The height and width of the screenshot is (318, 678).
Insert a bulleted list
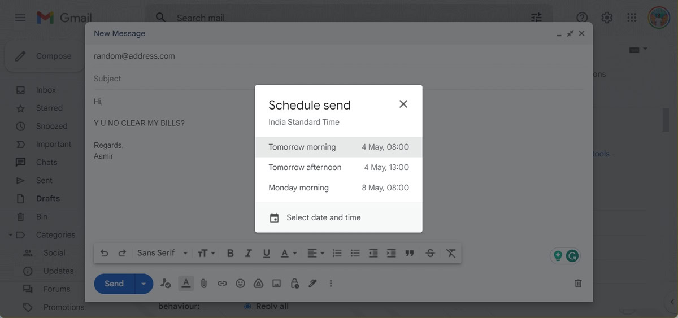coord(355,253)
